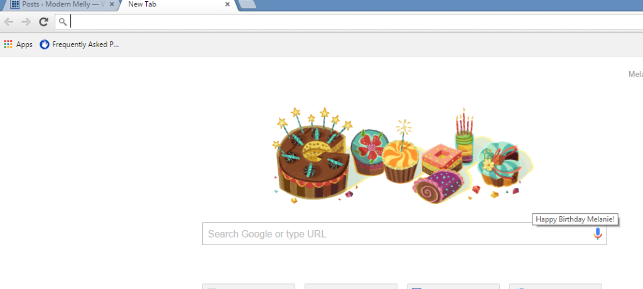Viewport: 643px width, 289px height.
Task: Open the most-visited tile with blue square icon
Action: (453, 286)
